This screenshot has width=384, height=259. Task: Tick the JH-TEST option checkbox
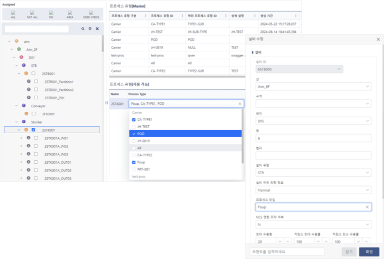(x=133, y=127)
